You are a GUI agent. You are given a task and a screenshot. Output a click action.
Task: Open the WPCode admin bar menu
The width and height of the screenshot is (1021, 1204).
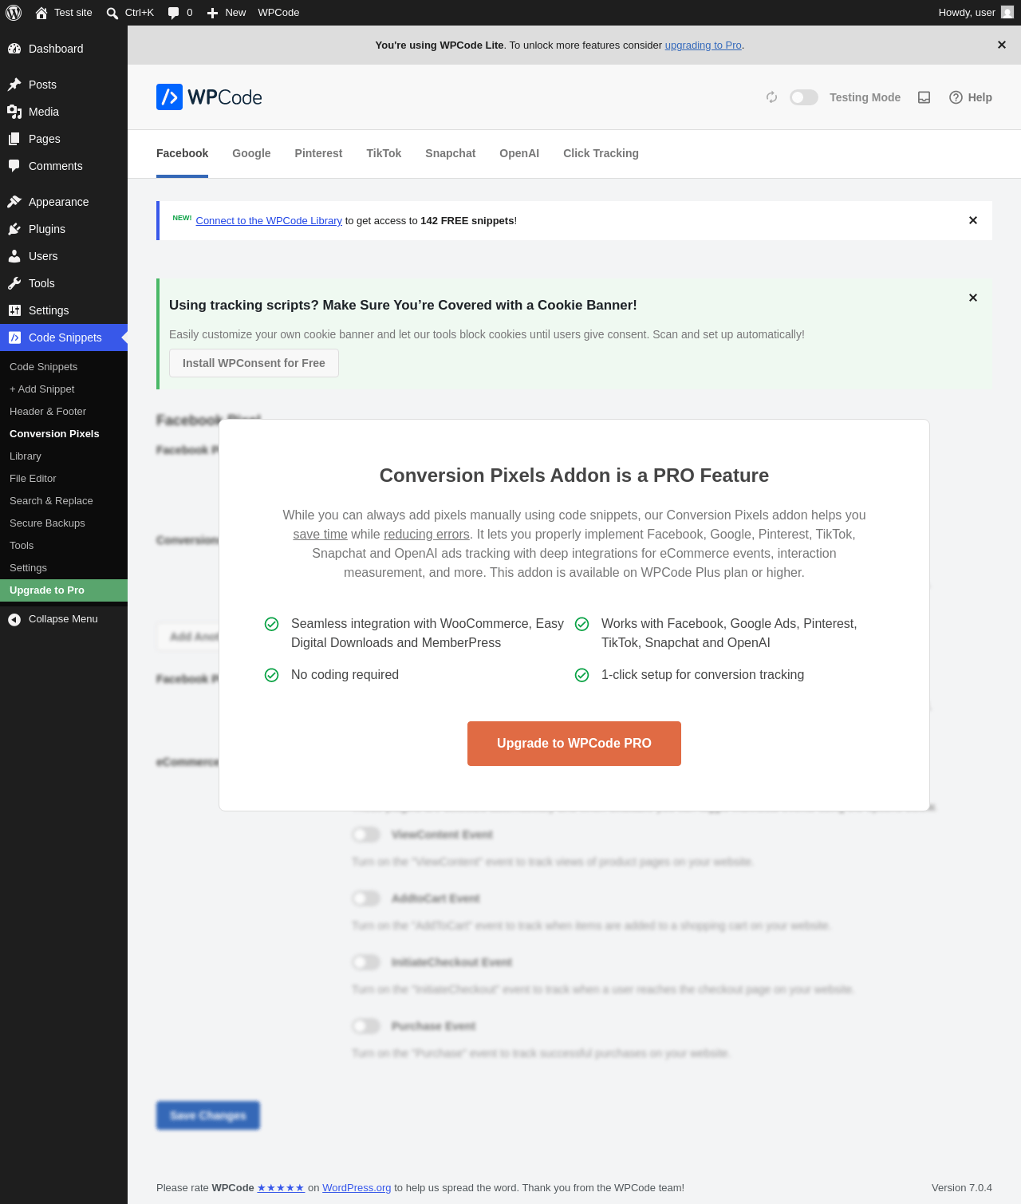pyautogui.click(x=278, y=13)
